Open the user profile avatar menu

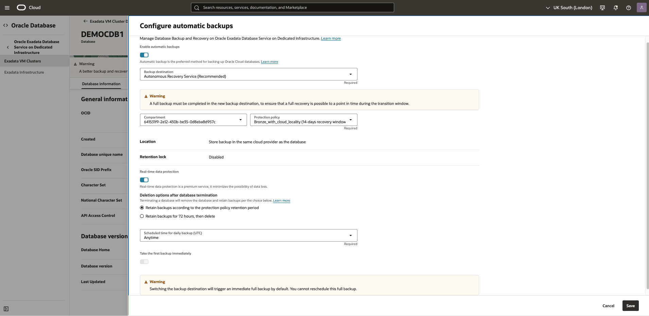coord(642,7)
